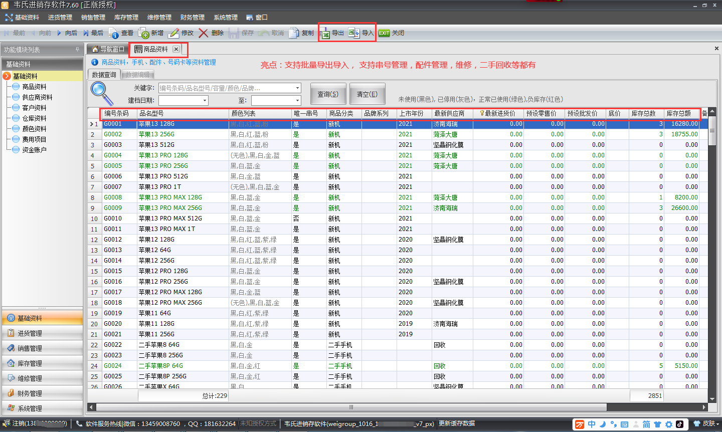722x432 pixels.
Task: Click the soft keyboard icon in input bar
Action: coord(624,424)
